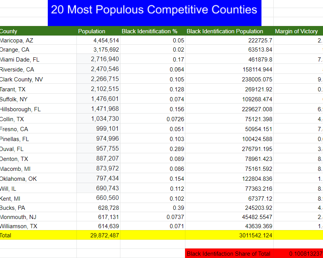
Task: Click population value 2,266,715
Action: pyautogui.click(x=99, y=79)
